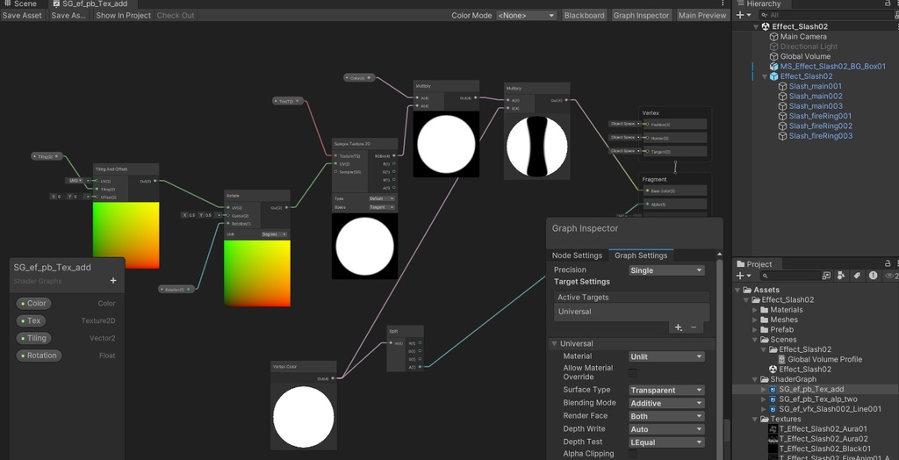The width and height of the screenshot is (899, 460).
Task: Toggle the Alpha Clipping checkbox
Action: (x=633, y=454)
